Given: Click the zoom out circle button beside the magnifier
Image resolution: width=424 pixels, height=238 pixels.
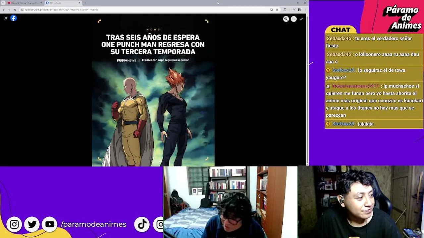Looking at the screenshot, I should tap(294, 19).
